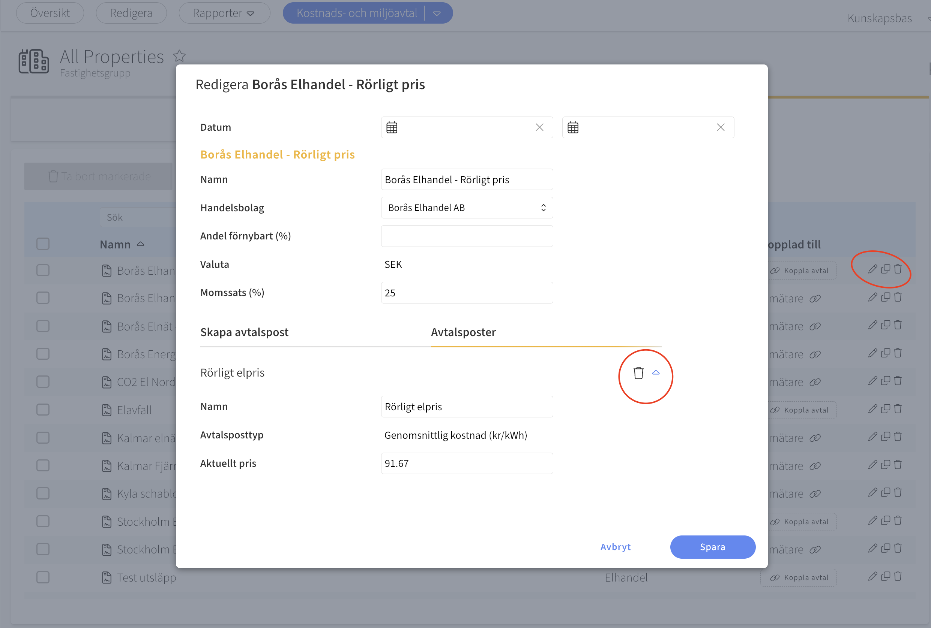Click the mätare link icon in Kyla schabl row
The width and height of the screenshot is (931, 628).
point(815,494)
